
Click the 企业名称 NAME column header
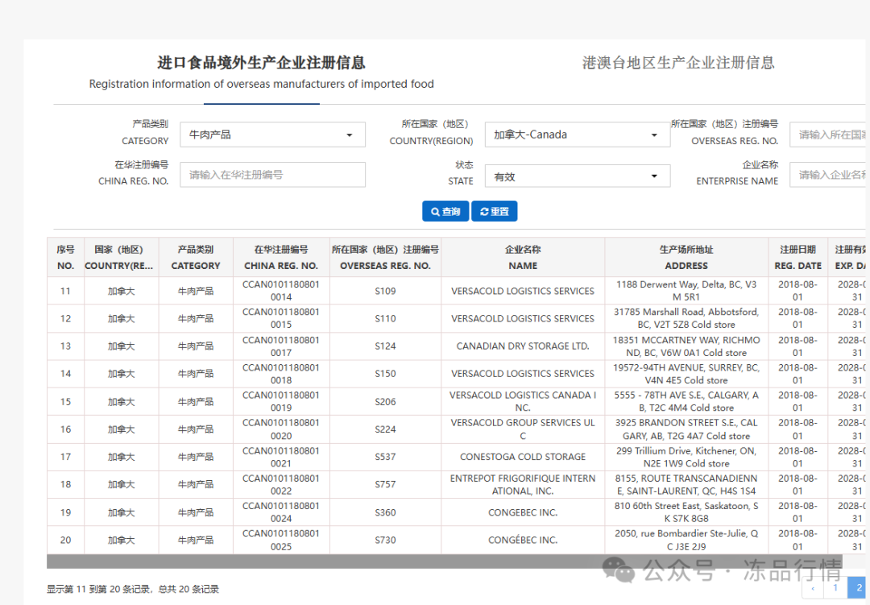pos(523,258)
